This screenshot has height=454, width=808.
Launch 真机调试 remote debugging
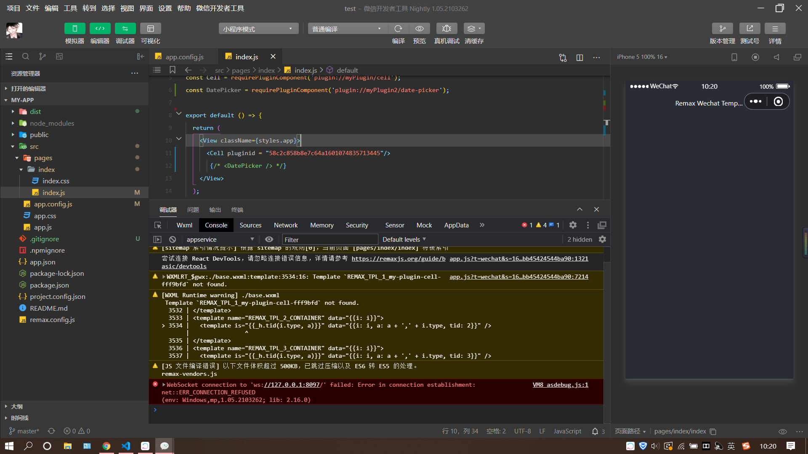pyautogui.click(x=447, y=28)
